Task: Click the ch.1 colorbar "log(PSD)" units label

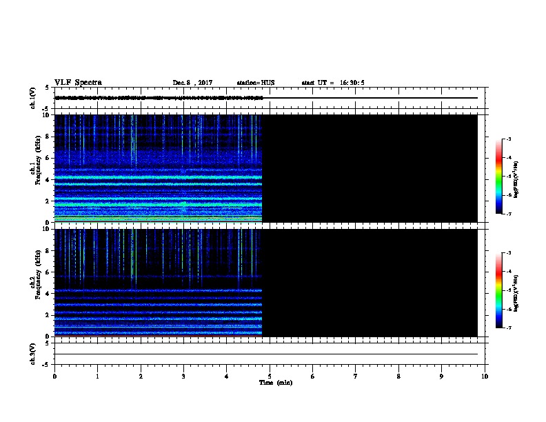Action: [516, 180]
